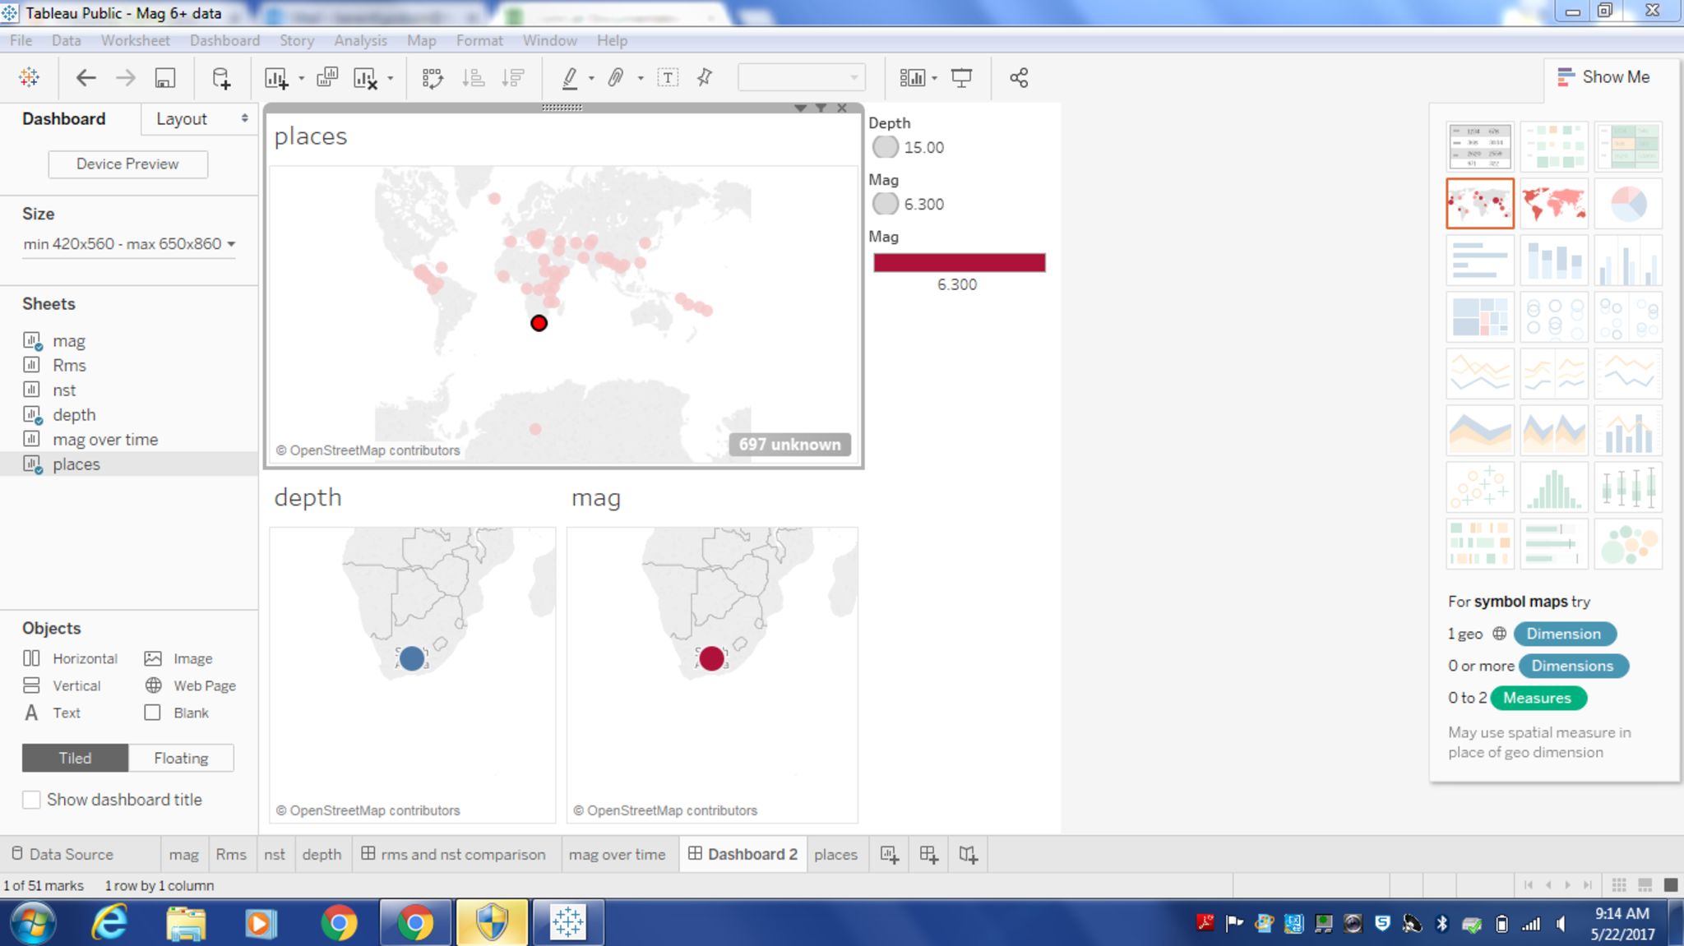Select the filled maps chart thumbnail
The width and height of the screenshot is (1684, 946).
pyautogui.click(x=1553, y=203)
